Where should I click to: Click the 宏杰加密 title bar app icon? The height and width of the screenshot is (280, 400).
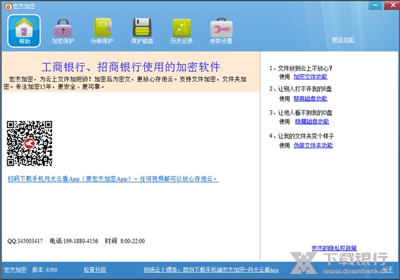[x=8, y=7]
